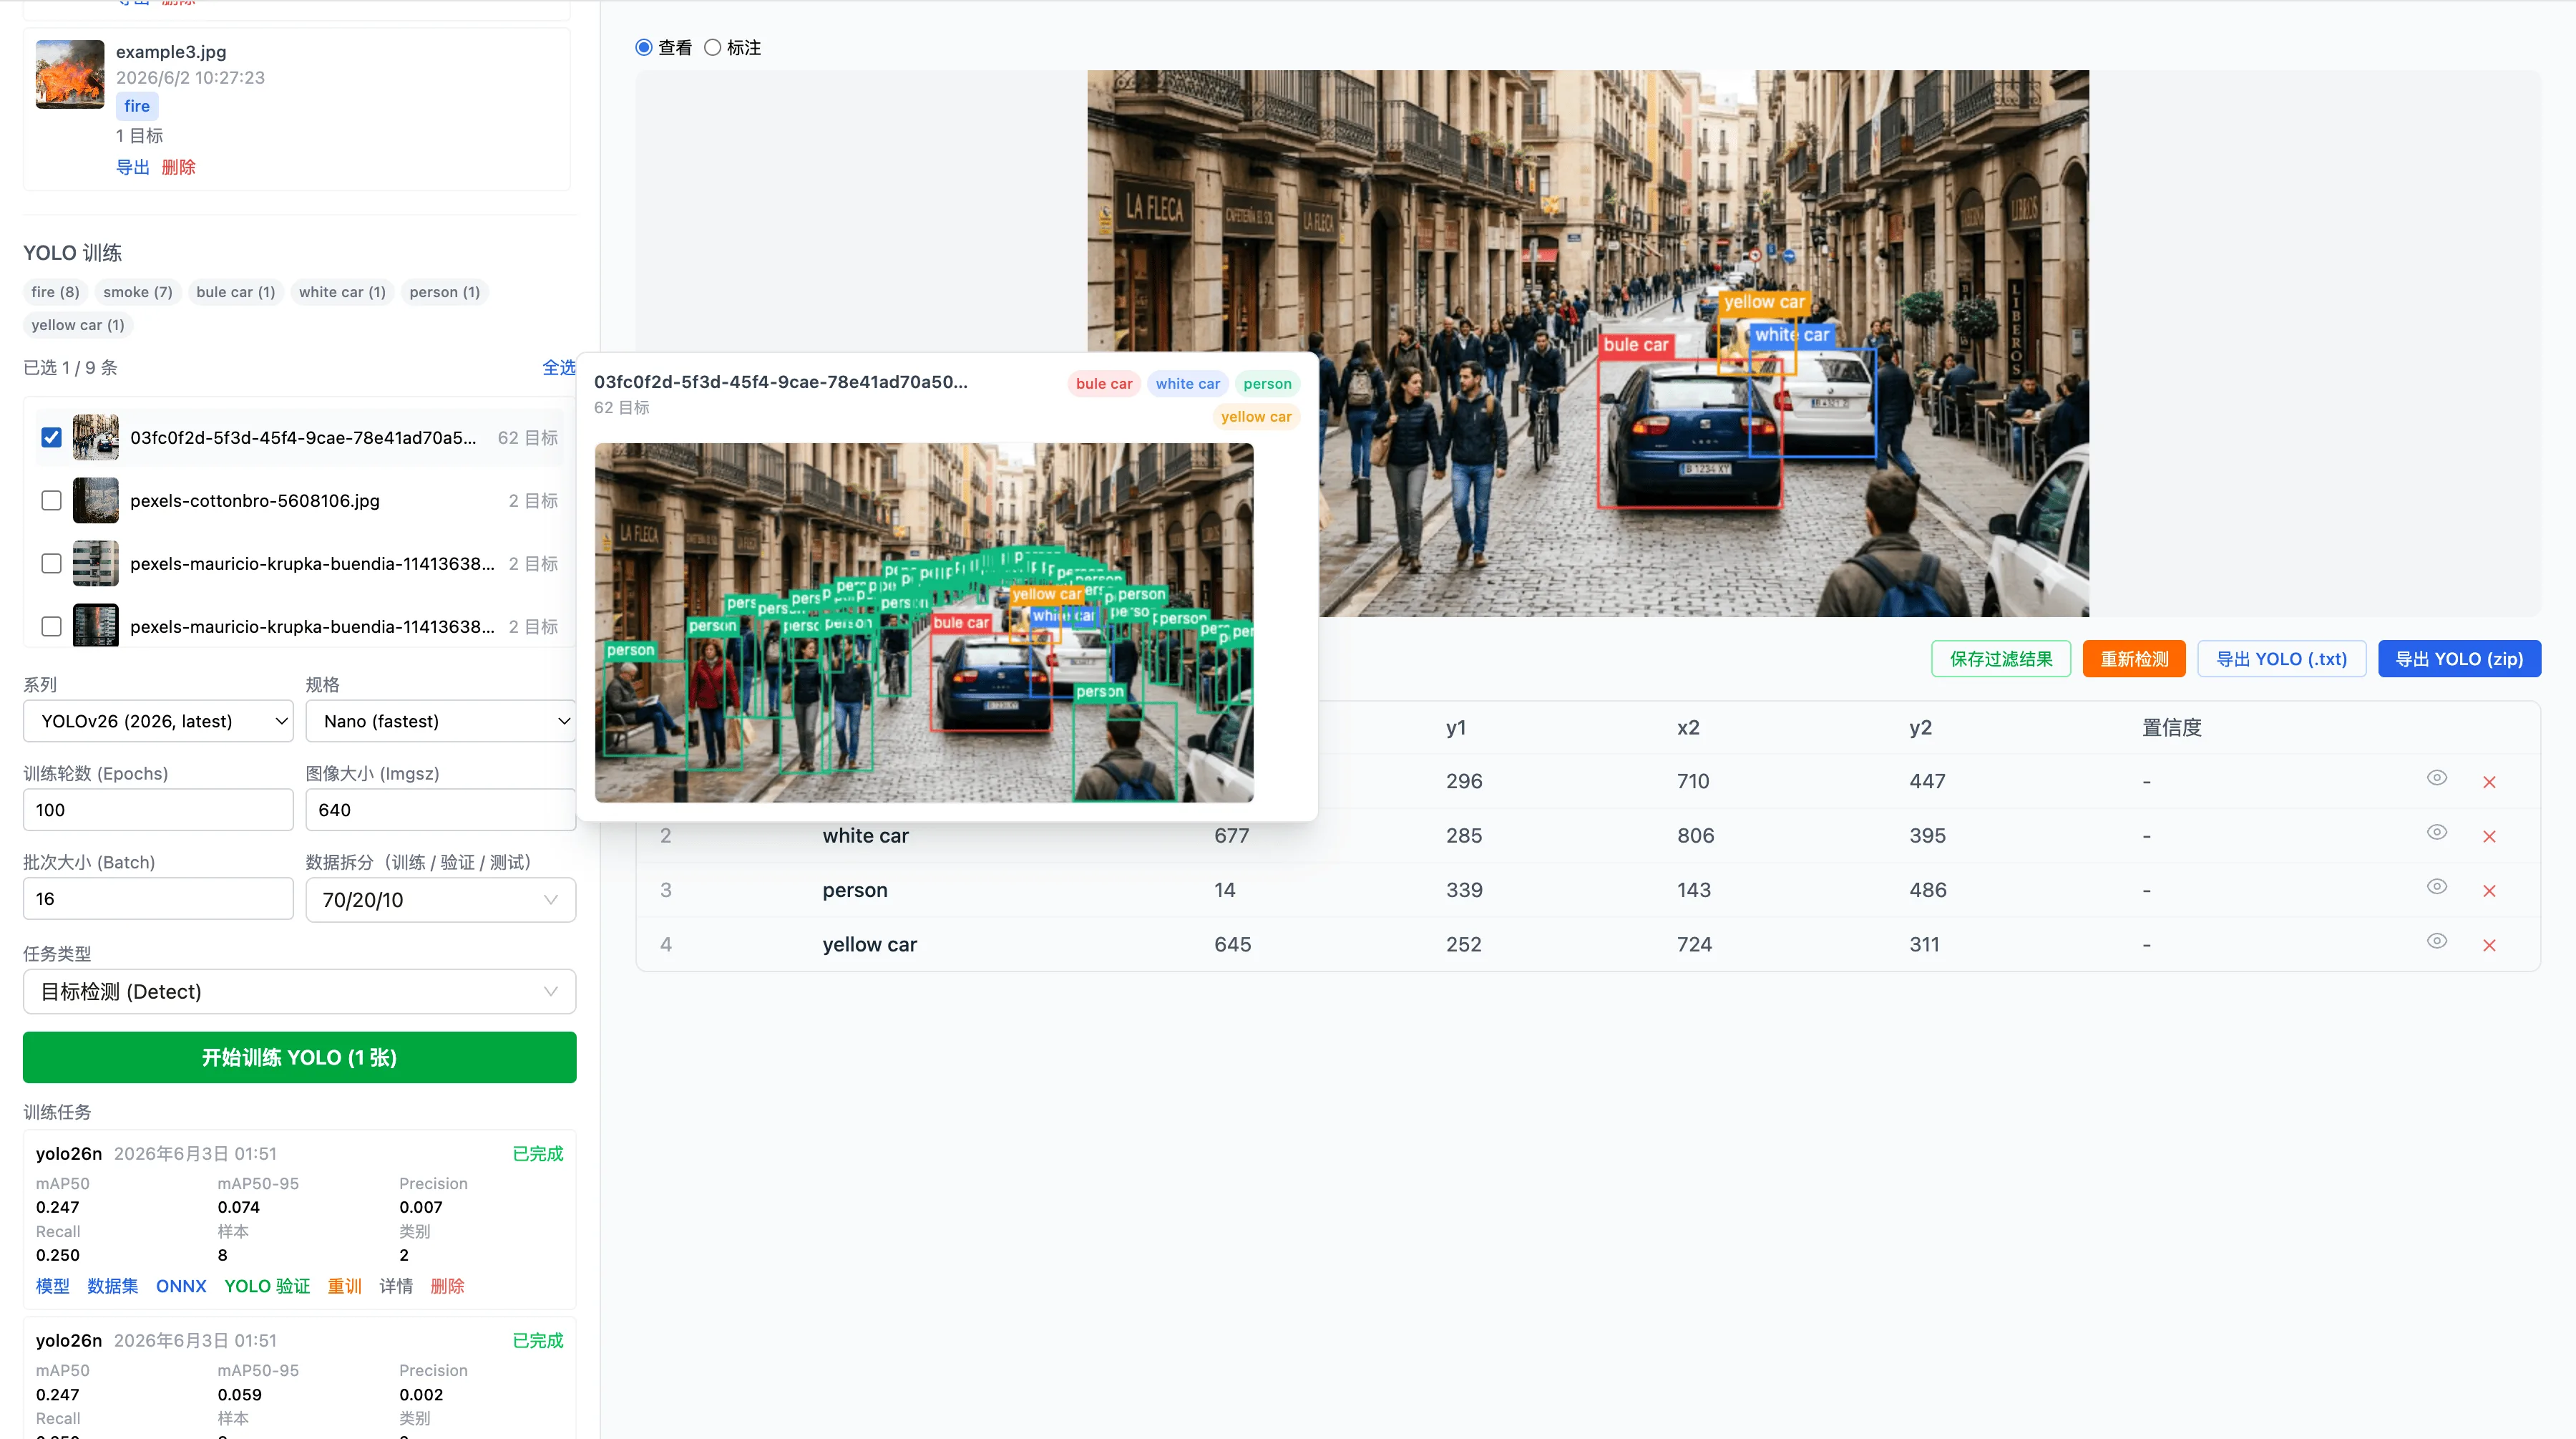Click white car cell in row 2
2576x1439 pixels.
865,835
